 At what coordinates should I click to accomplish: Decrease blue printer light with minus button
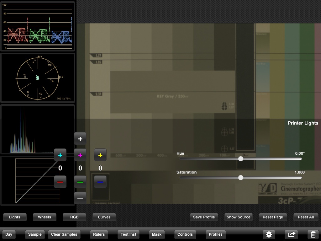100,182
